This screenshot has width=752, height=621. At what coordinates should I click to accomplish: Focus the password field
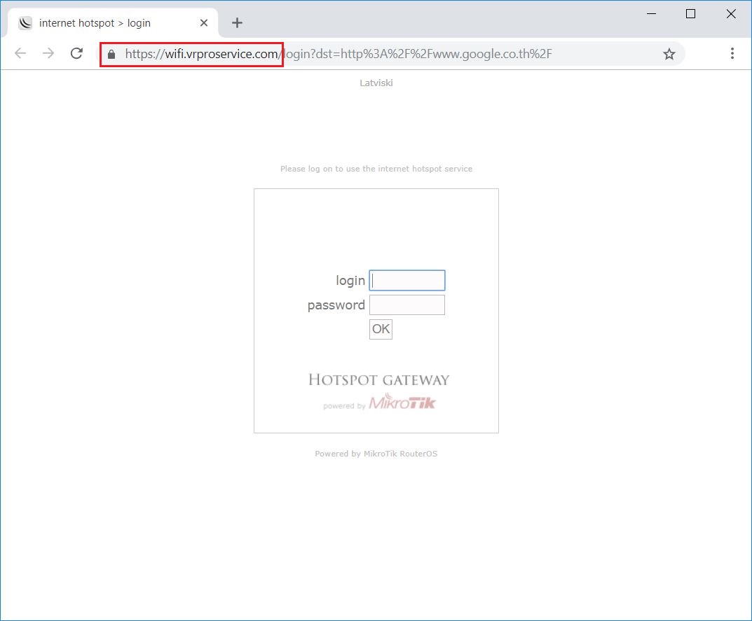407,305
